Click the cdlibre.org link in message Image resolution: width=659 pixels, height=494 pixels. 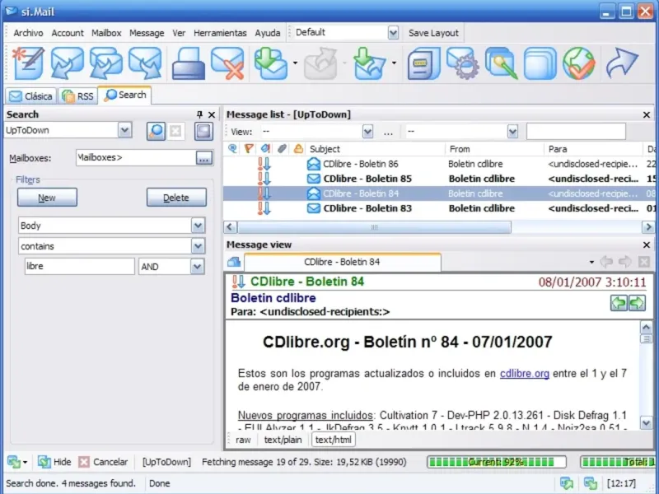click(x=524, y=373)
